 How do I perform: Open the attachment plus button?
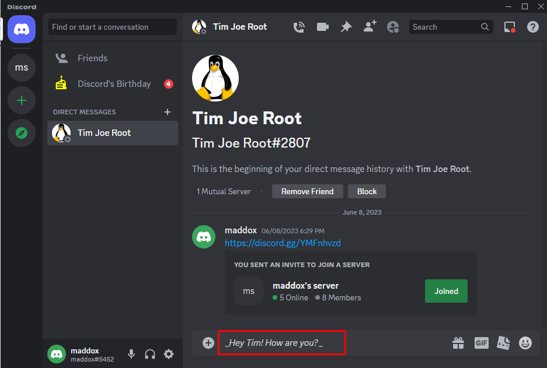pos(208,343)
